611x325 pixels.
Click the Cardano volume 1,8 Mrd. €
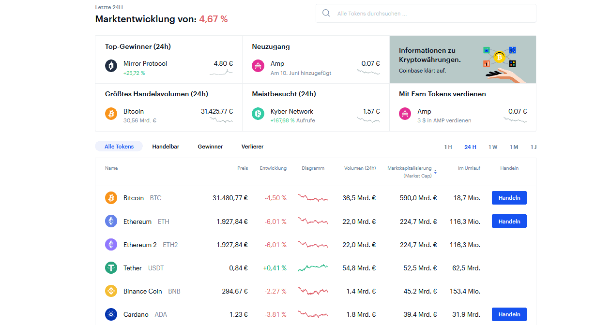pos(361,314)
